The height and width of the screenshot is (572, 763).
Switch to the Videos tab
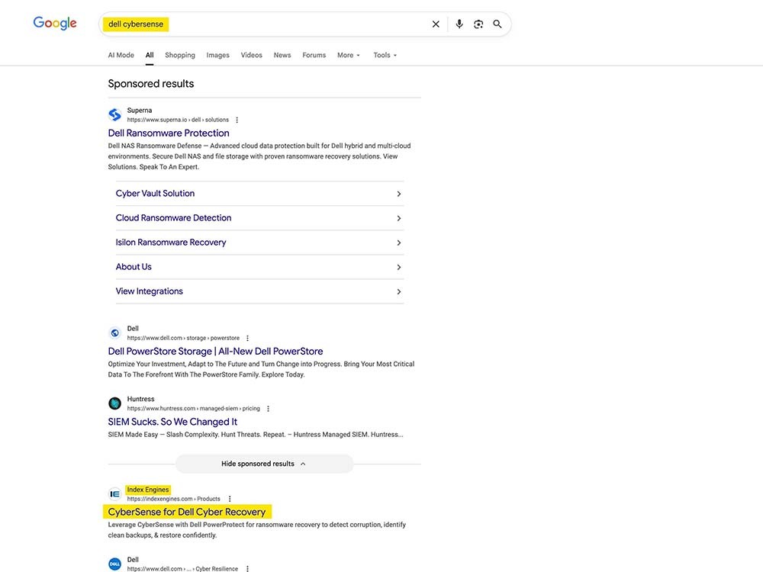251,55
